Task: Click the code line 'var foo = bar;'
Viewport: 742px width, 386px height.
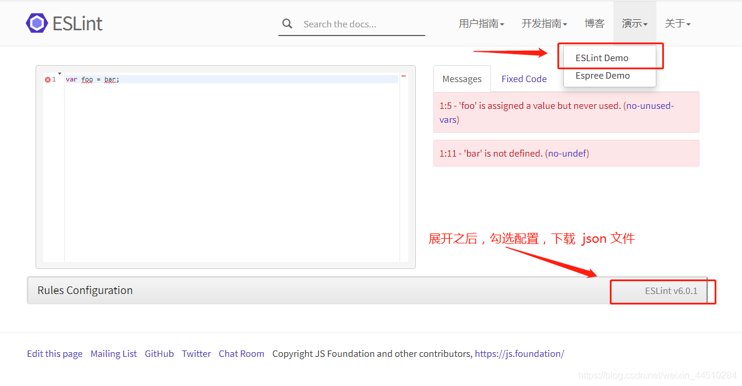Action: [93, 79]
